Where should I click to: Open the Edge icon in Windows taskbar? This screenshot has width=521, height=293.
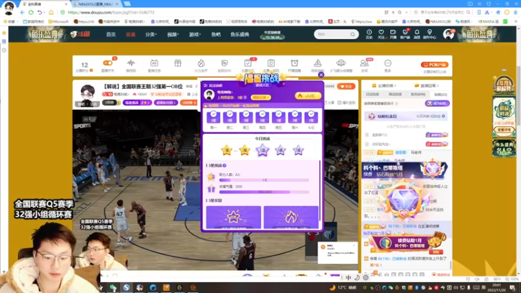coord(153,287)
